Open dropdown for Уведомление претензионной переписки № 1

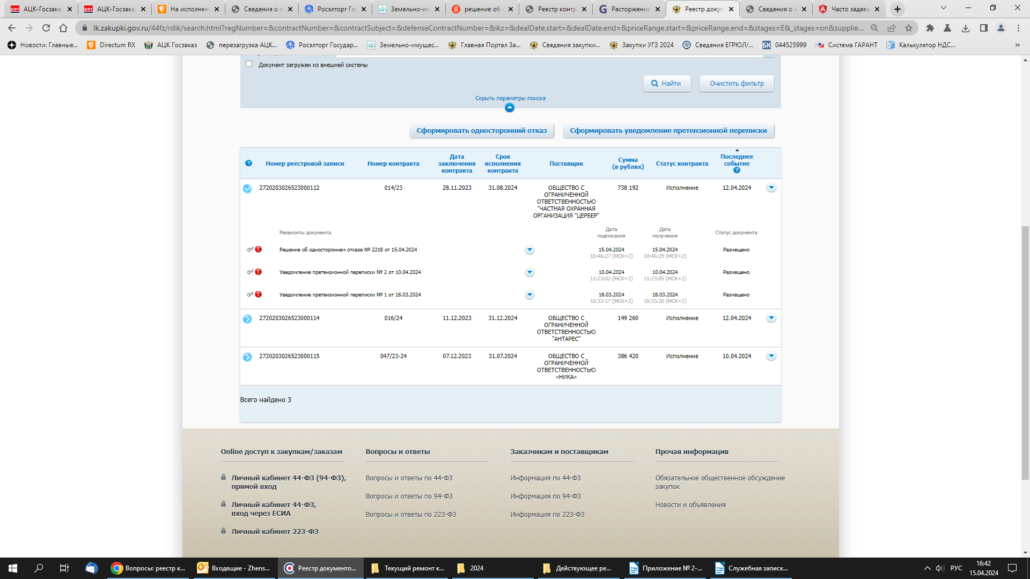pos(529,295)
